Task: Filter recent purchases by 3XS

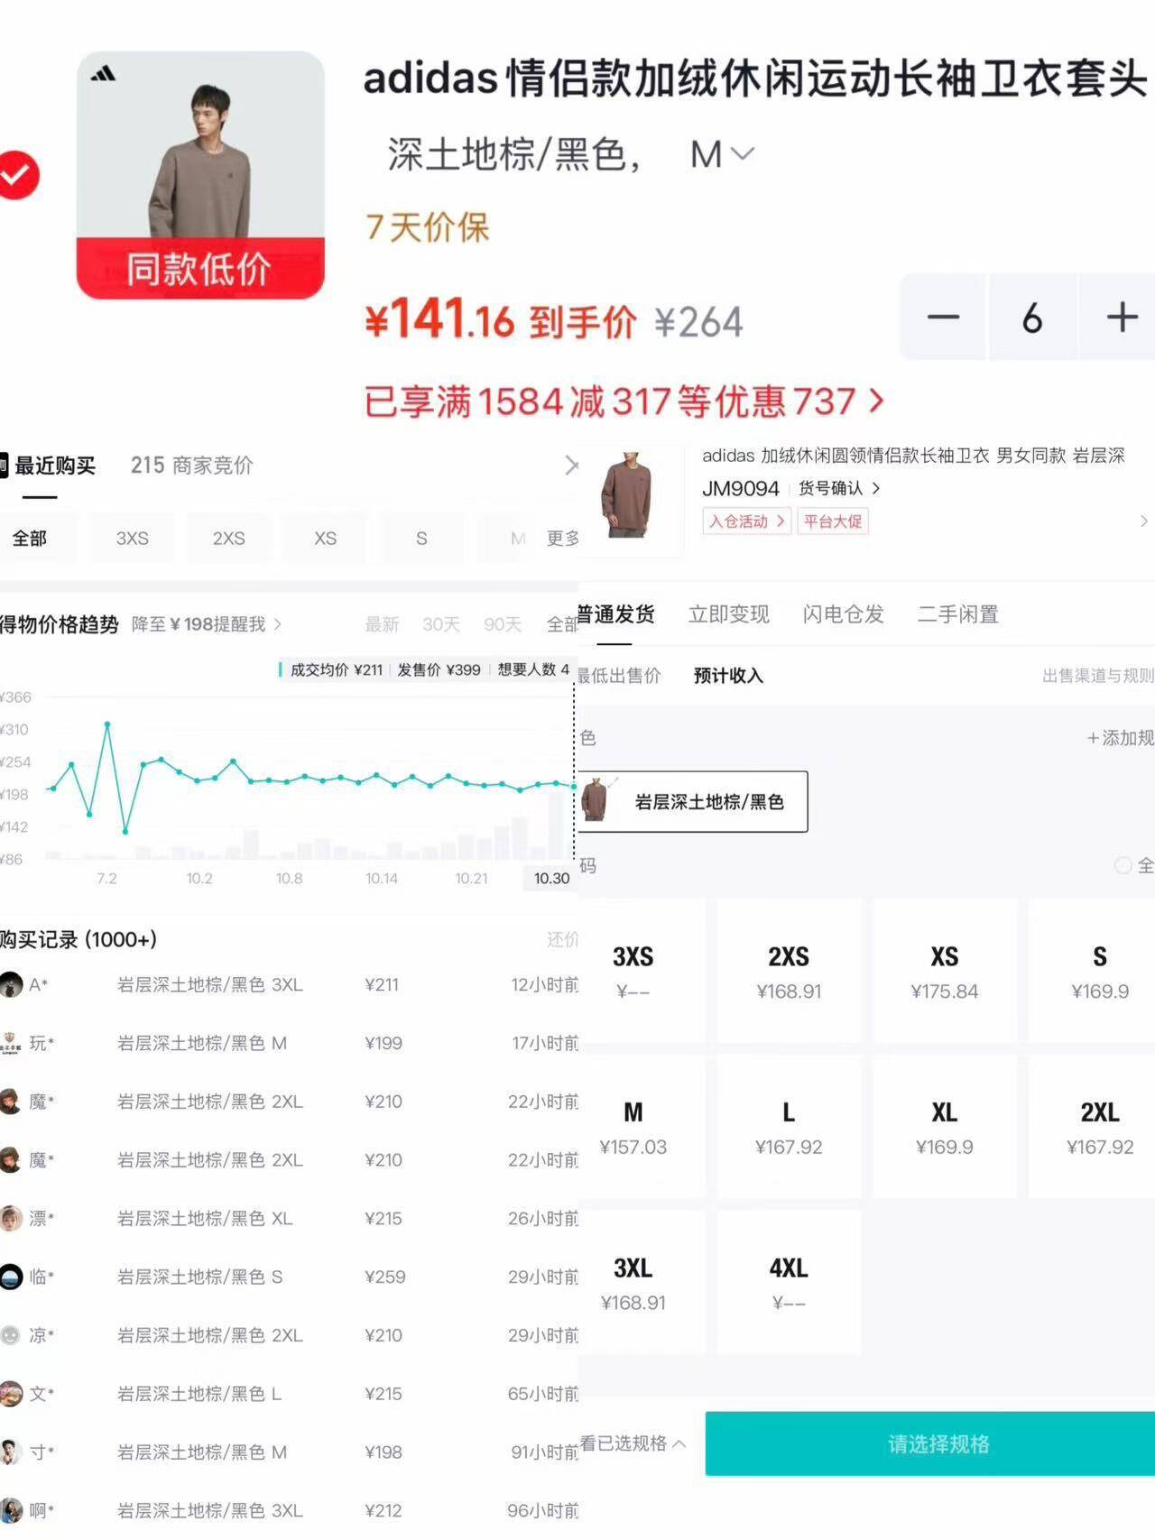Action: (132, 539)
